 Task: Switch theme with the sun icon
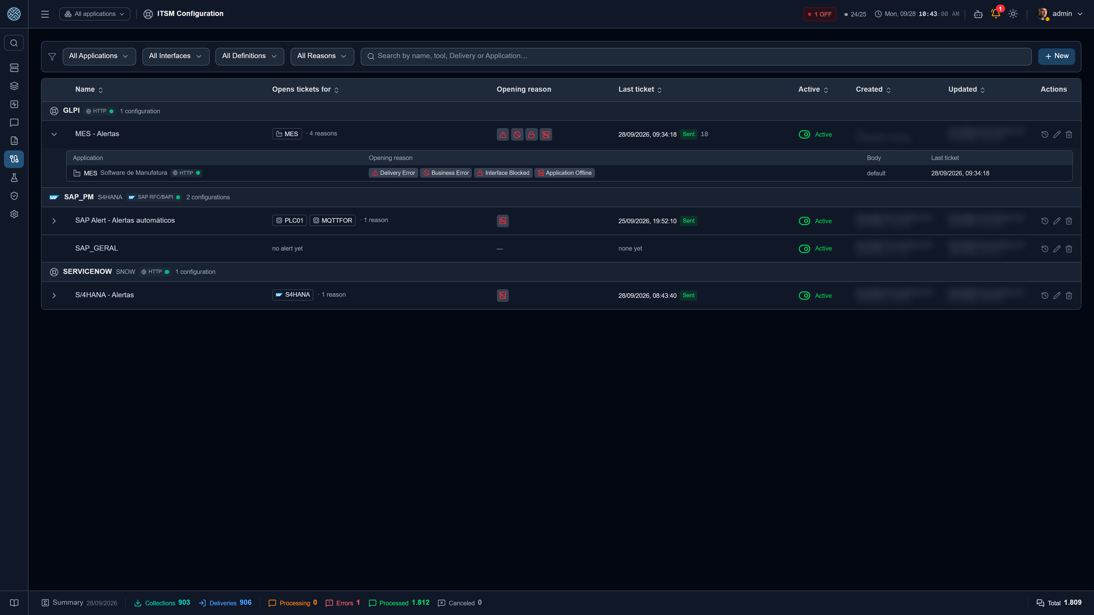pyautogui.click(x=1013, y=14)
